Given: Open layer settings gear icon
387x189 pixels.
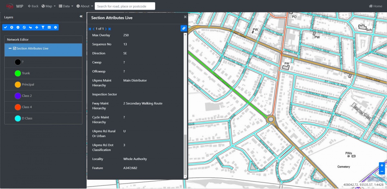Looking at the screenshot, I should click(x=55, y=27).
